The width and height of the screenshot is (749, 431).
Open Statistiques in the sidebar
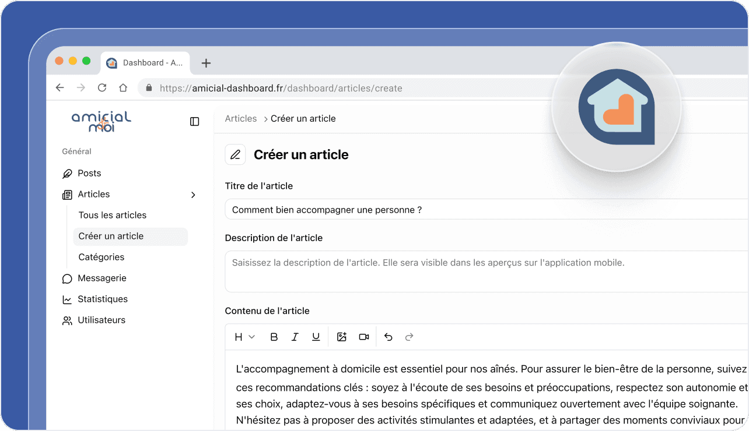103,299
